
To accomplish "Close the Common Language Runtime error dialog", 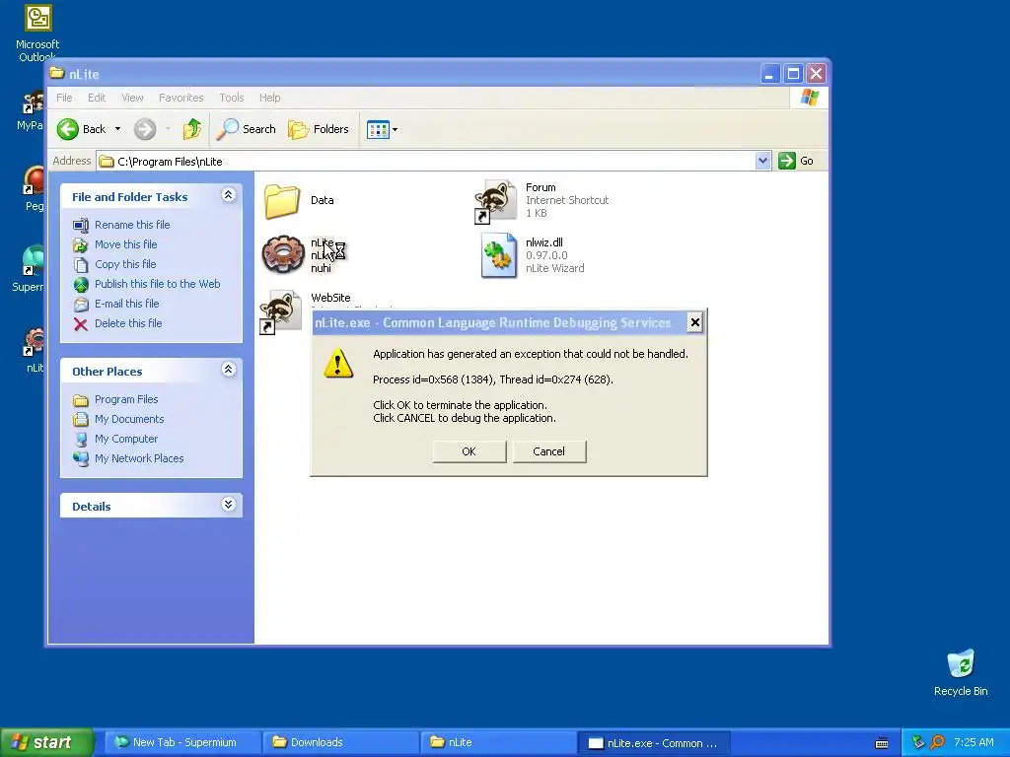I will coord(694,322).
